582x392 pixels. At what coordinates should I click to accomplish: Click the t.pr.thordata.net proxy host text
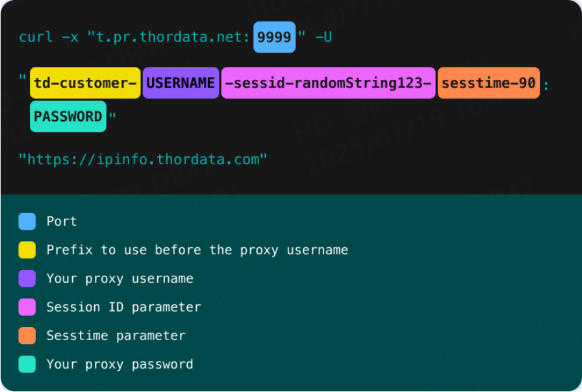click(168, 37)
